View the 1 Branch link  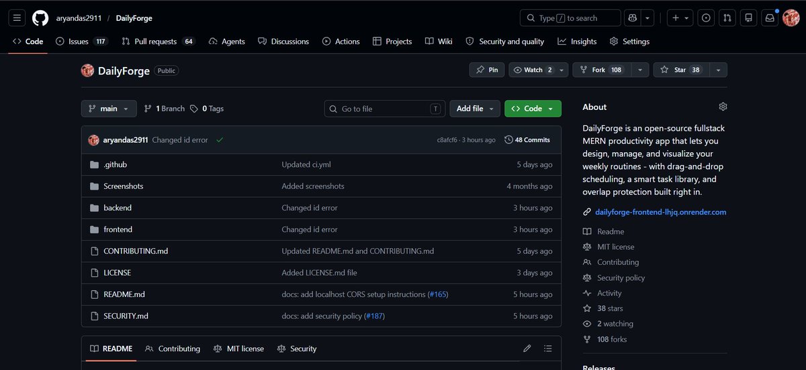pos(164,109)
